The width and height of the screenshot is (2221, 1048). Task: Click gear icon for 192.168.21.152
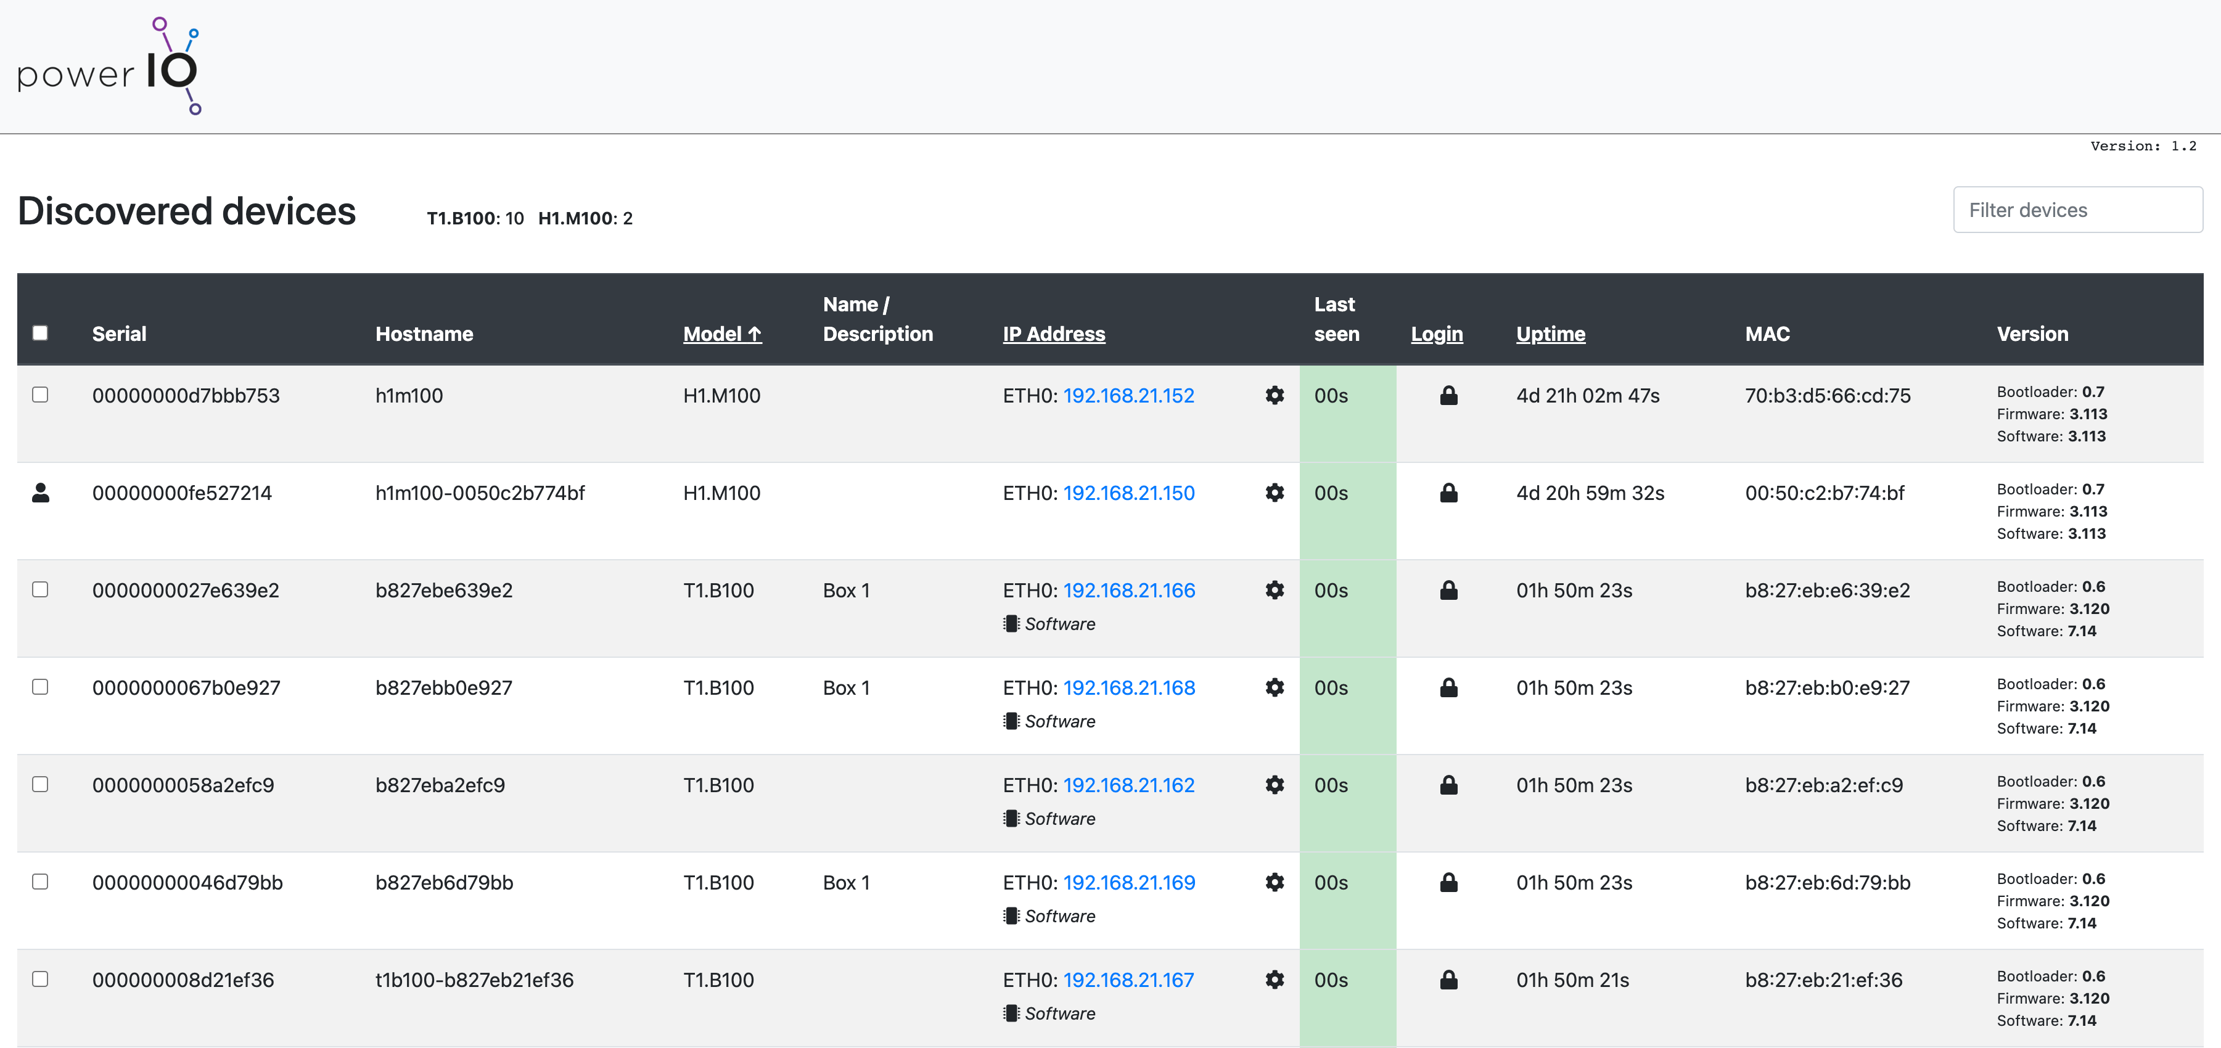tap(1275, 396)
